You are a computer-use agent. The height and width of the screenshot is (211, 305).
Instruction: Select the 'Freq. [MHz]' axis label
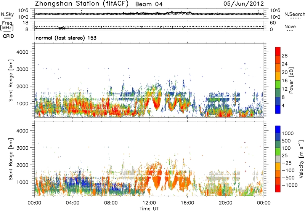(x=7, y=26)
